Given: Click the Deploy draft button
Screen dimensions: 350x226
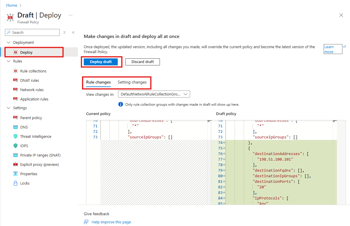Looking at the screenshot, I should [101, 62].
